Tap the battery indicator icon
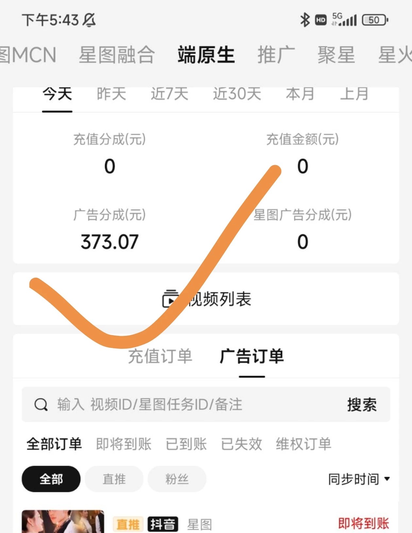412x533 pixels. pos(375,20)
